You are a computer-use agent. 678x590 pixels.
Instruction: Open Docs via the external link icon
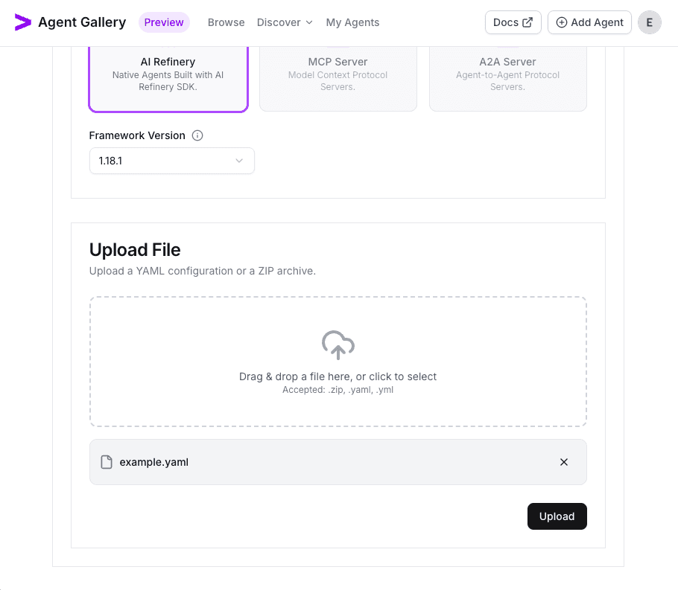coord(526,22)
